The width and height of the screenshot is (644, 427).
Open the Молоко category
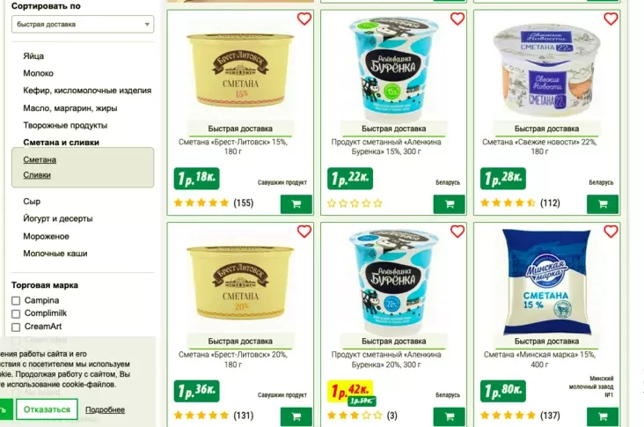pos(38,73)
